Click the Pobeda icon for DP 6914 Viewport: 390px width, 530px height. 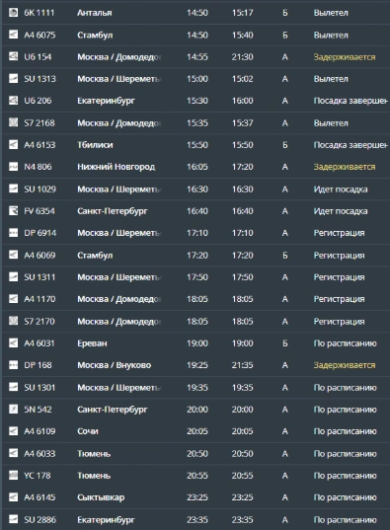point(13,233)
